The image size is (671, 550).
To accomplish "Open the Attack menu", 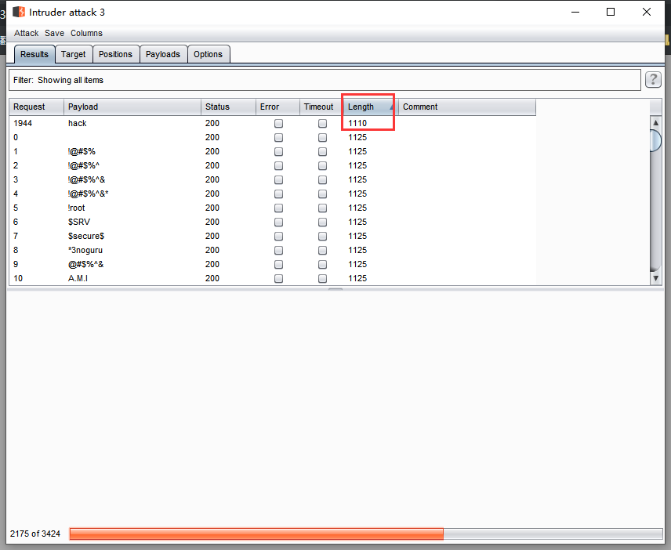I will click(26, 33).
